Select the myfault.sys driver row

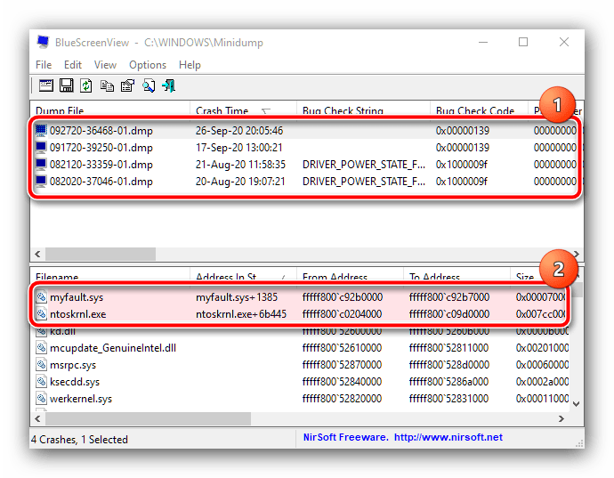tap(302, 297)
